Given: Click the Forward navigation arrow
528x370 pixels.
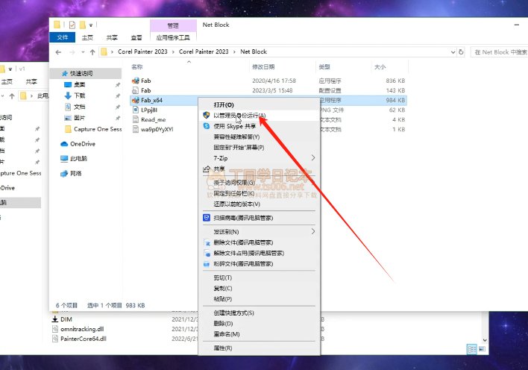Looking at the screenshot, I should pyautogui.click(x=72, y=52).
